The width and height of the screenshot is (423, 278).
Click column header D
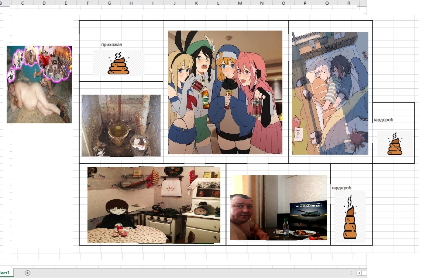click(x=44, y=3)
